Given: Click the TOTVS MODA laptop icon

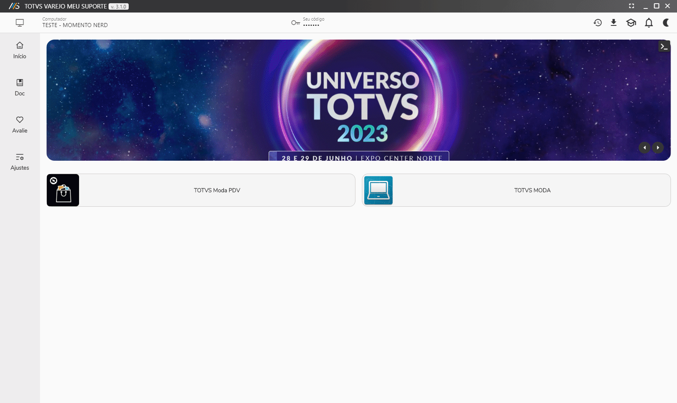Looking at the screenshot, I should coord(378,190).
